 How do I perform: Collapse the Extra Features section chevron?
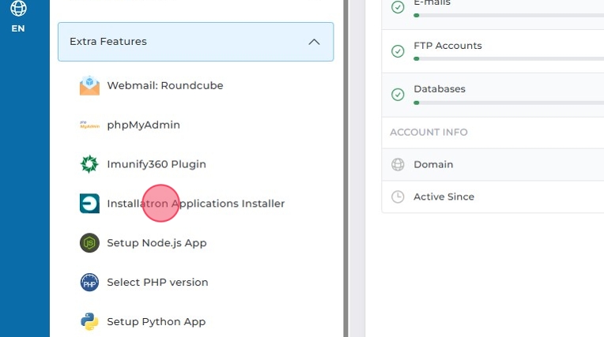(x=314, y=42)
